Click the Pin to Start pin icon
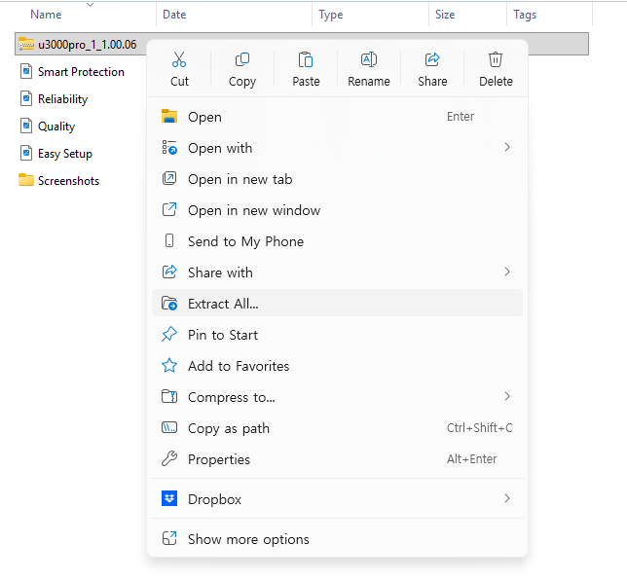627x580 pixels. [169, 334]
